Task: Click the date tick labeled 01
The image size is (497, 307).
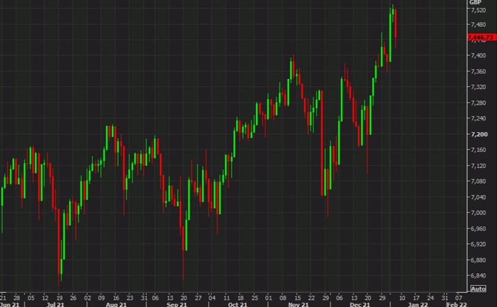Action: pos(269,298)
